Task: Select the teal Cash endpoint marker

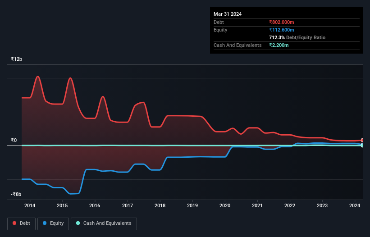Action: point(362,145)
